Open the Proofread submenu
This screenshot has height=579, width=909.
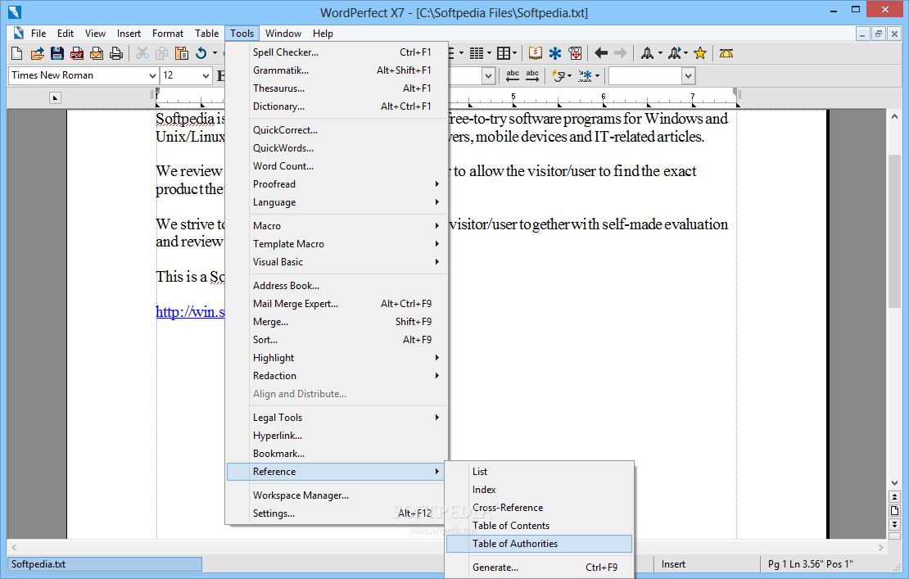337,183
